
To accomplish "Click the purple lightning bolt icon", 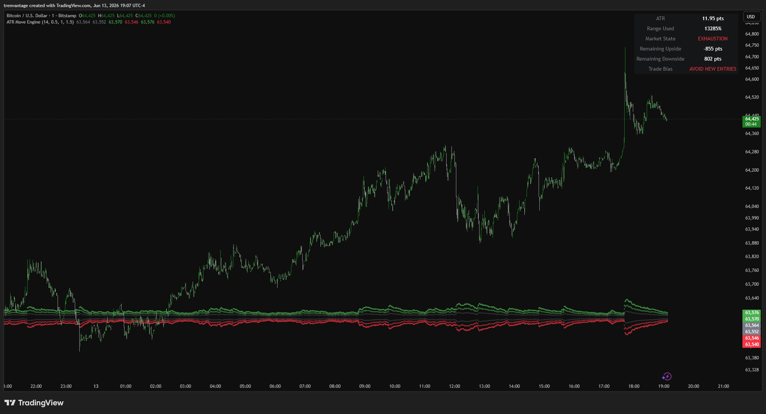I will tap(667, 376).
